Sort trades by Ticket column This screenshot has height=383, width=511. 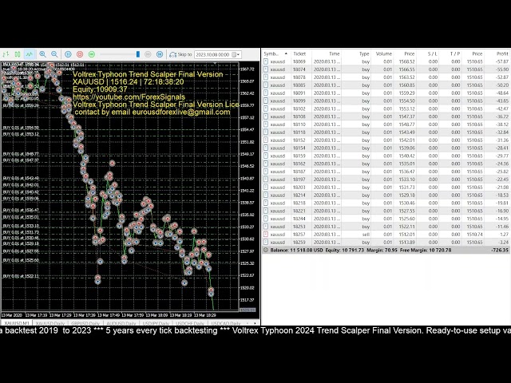[299, 53]
